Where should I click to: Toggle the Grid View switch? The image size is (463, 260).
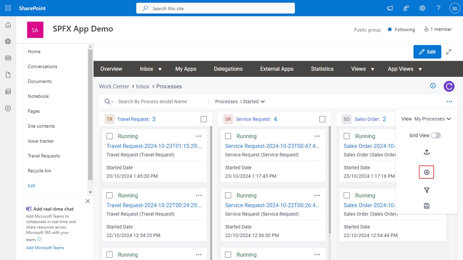tap(436, 135)
